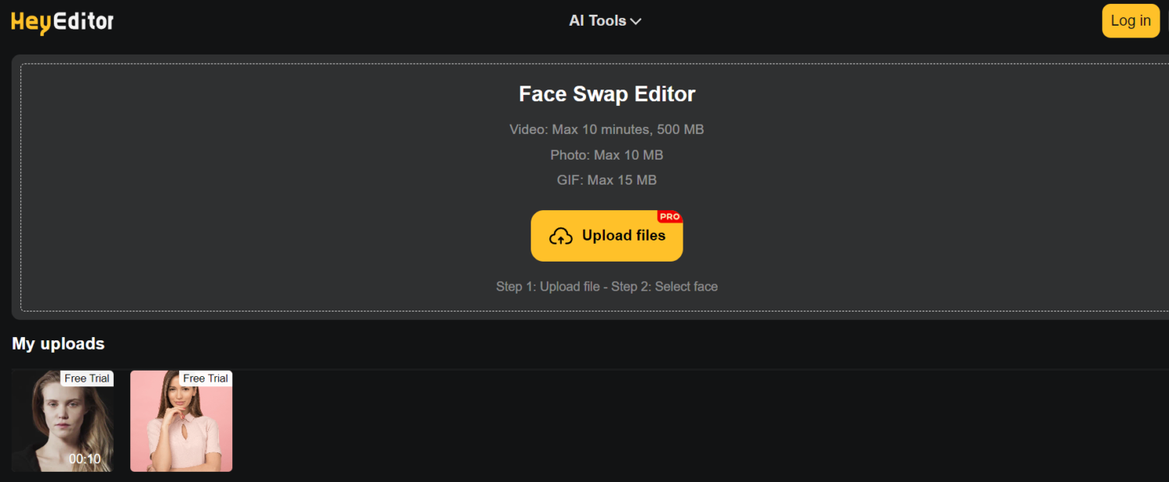Image resolution: width=1169 pixels, height=482 pixels.
Task: Click the GIF: Max 15 MB text
Action: tap(606, 180)
